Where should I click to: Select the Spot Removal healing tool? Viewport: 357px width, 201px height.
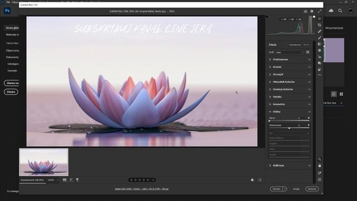pyautogui.click(x=320, y=31)
